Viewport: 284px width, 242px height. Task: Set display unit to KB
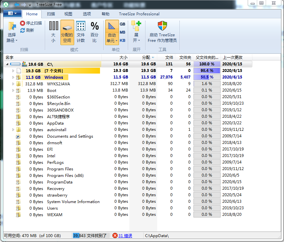(x=123, y=41)
